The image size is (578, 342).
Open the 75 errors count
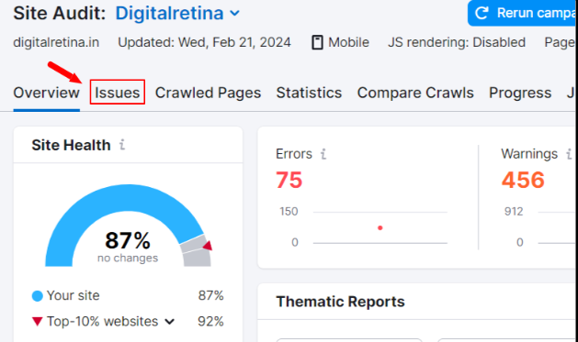point(289,180)
